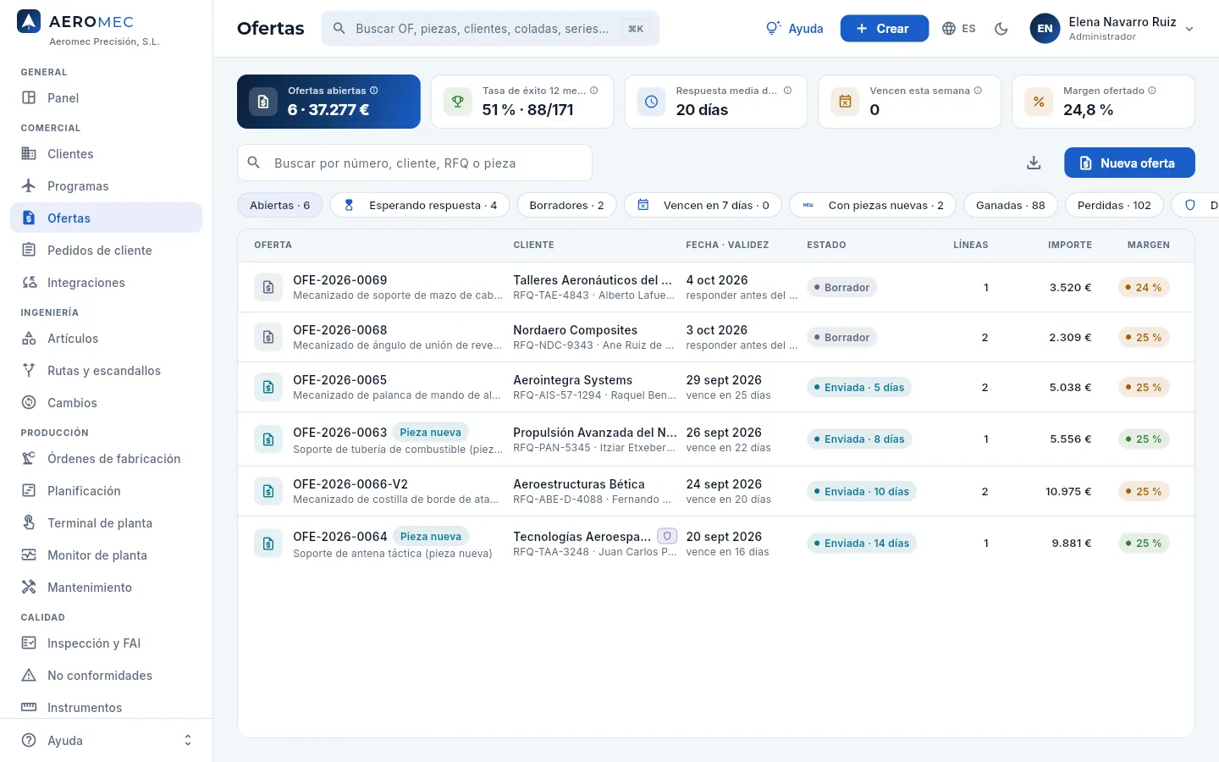
Task: Open the Ofertas abiertas summary card
Action: coord(328,102)
